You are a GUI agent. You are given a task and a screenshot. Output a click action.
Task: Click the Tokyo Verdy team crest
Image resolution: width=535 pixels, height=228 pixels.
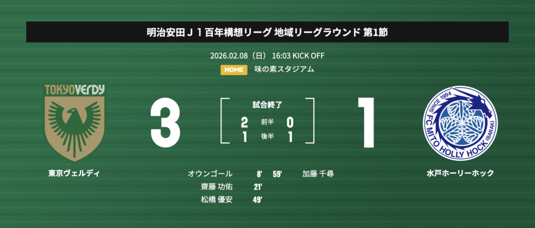tap(74, 123)
